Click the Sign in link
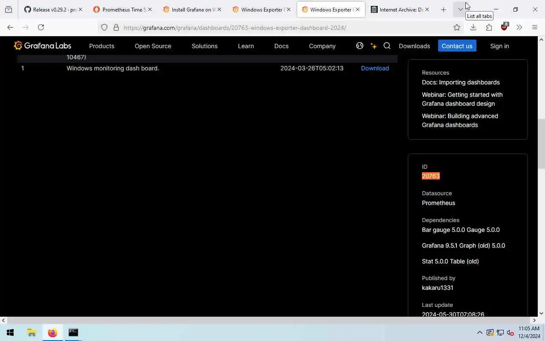 (499, 46)
